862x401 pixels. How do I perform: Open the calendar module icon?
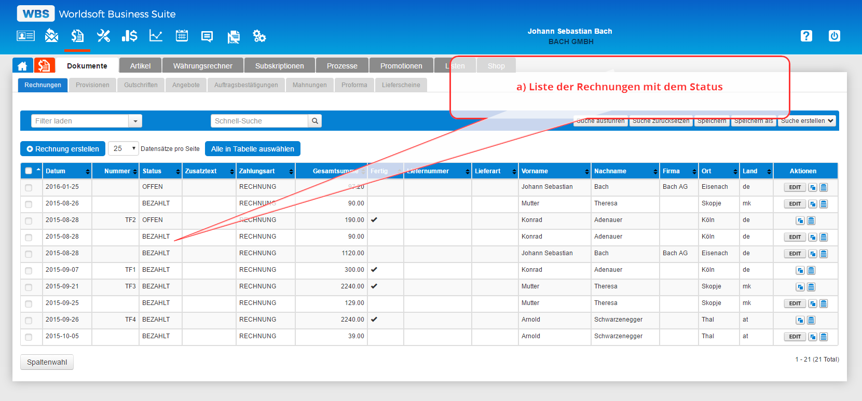pos(182,36)
